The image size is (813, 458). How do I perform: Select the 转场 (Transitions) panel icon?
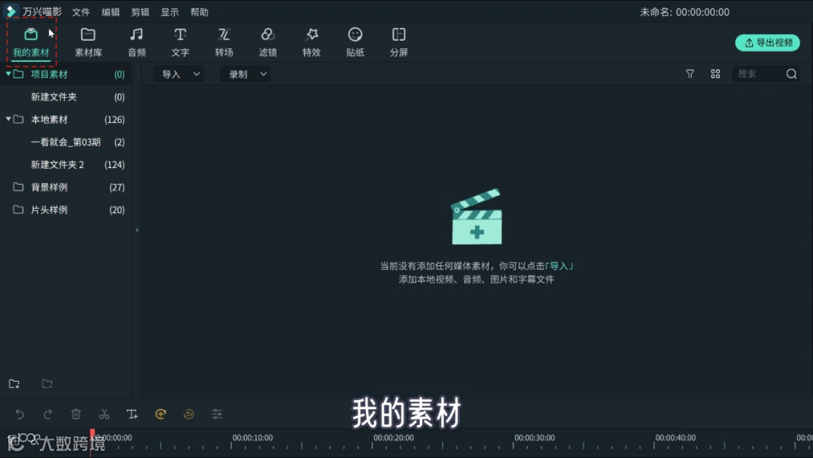click(224, 41)
